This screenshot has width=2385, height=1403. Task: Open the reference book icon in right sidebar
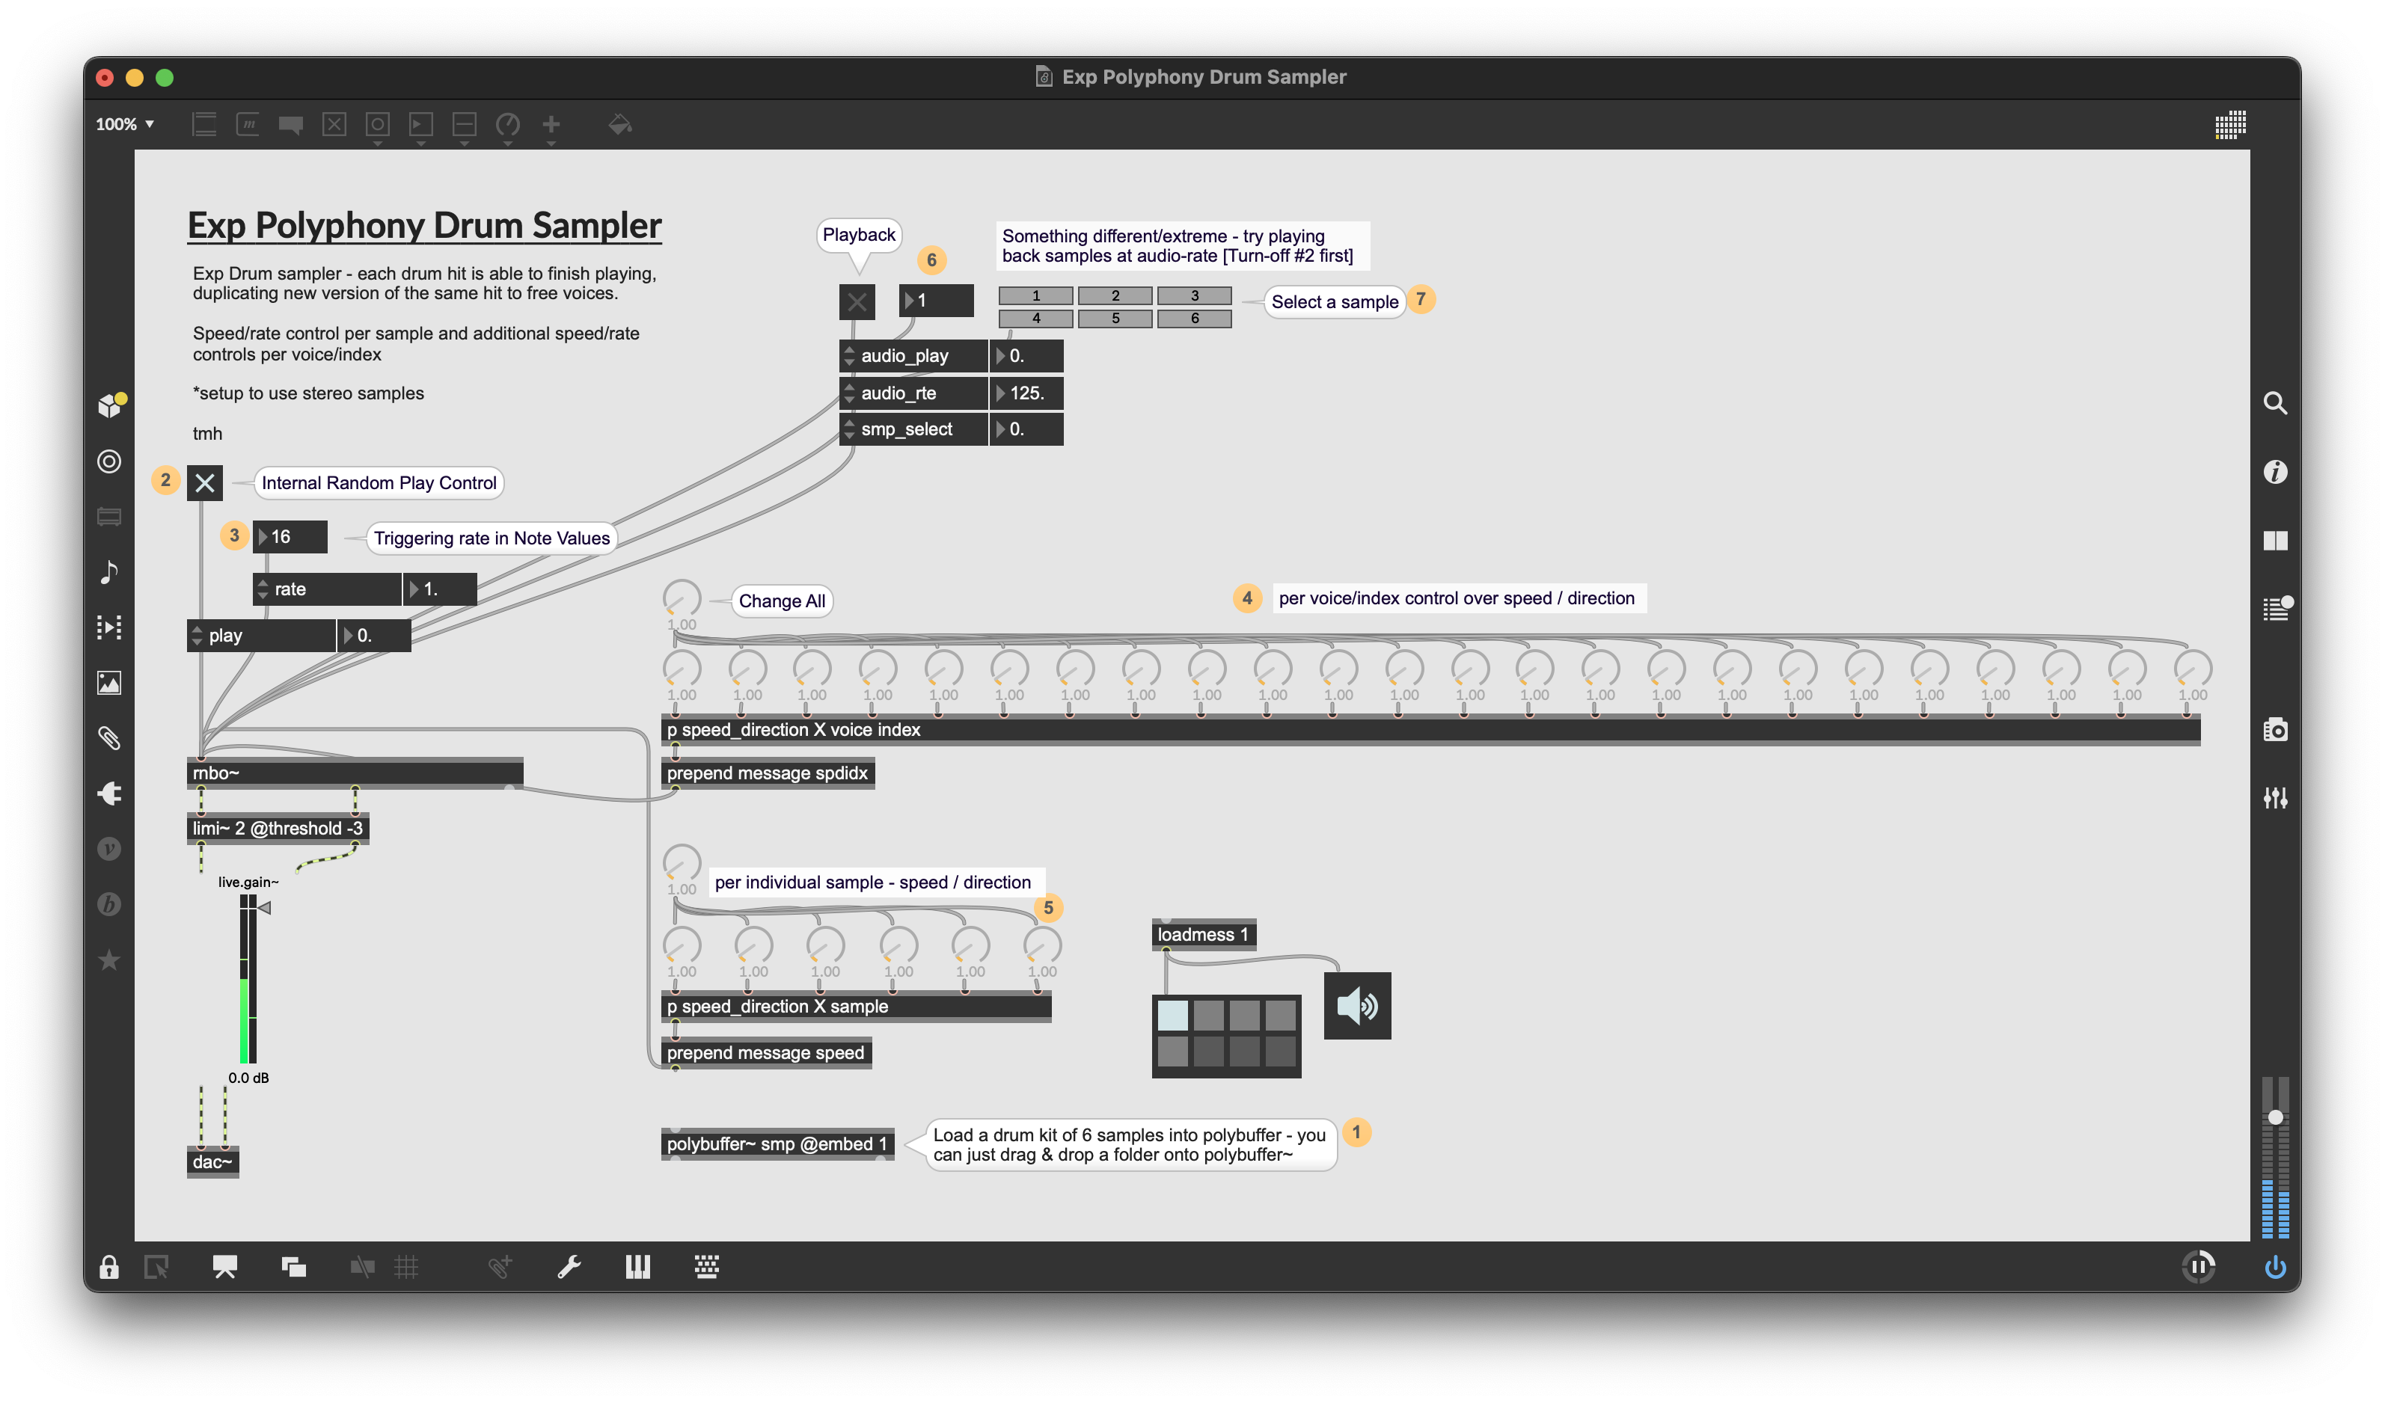(2275, 540)
